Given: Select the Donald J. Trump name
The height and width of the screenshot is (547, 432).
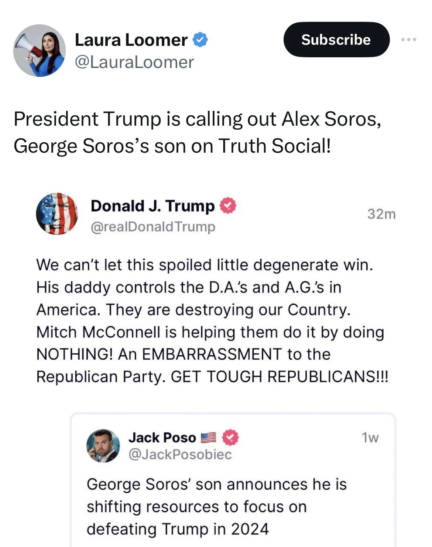Looking at the screenshot, I should pyautogui.click(x=152, y=206).
